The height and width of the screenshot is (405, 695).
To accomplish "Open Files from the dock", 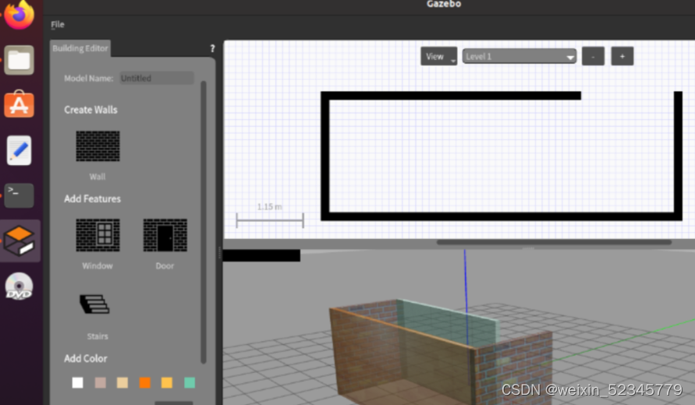I will [x=19, y=60].
